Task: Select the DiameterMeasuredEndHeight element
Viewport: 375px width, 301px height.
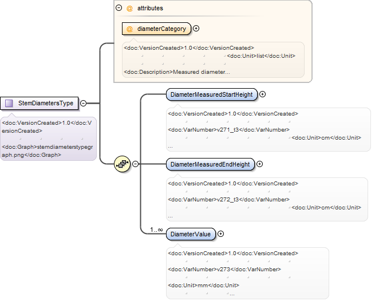Action: pos(210,164)
